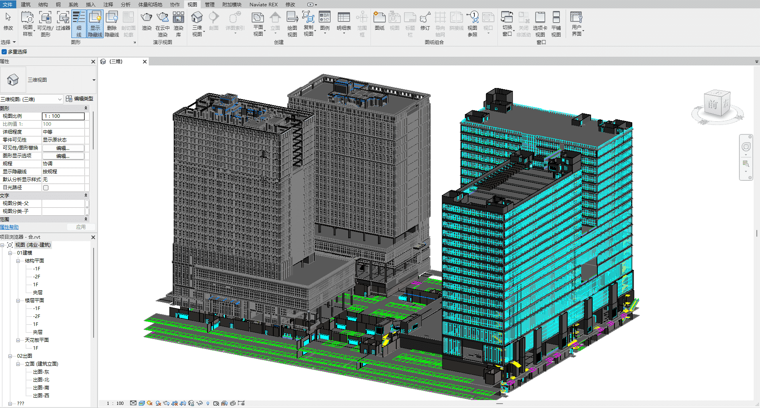Open the 三维视图: (三维) view selector dropdown
Viewport: 760px width, 408px height.
[59, 99]
